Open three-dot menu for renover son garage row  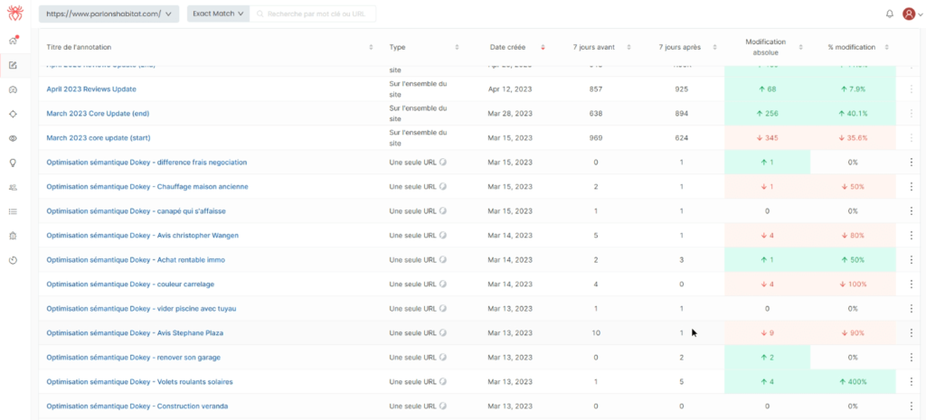(x=912, y=358)
